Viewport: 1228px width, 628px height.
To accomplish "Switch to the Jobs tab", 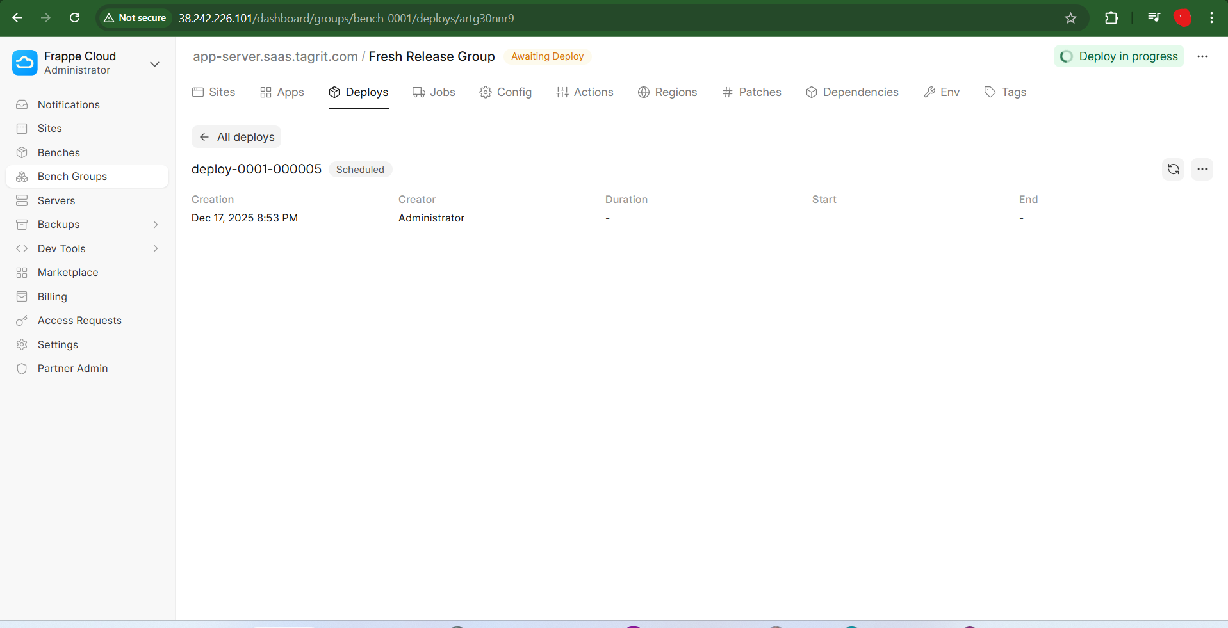I will tap(434, 92).
